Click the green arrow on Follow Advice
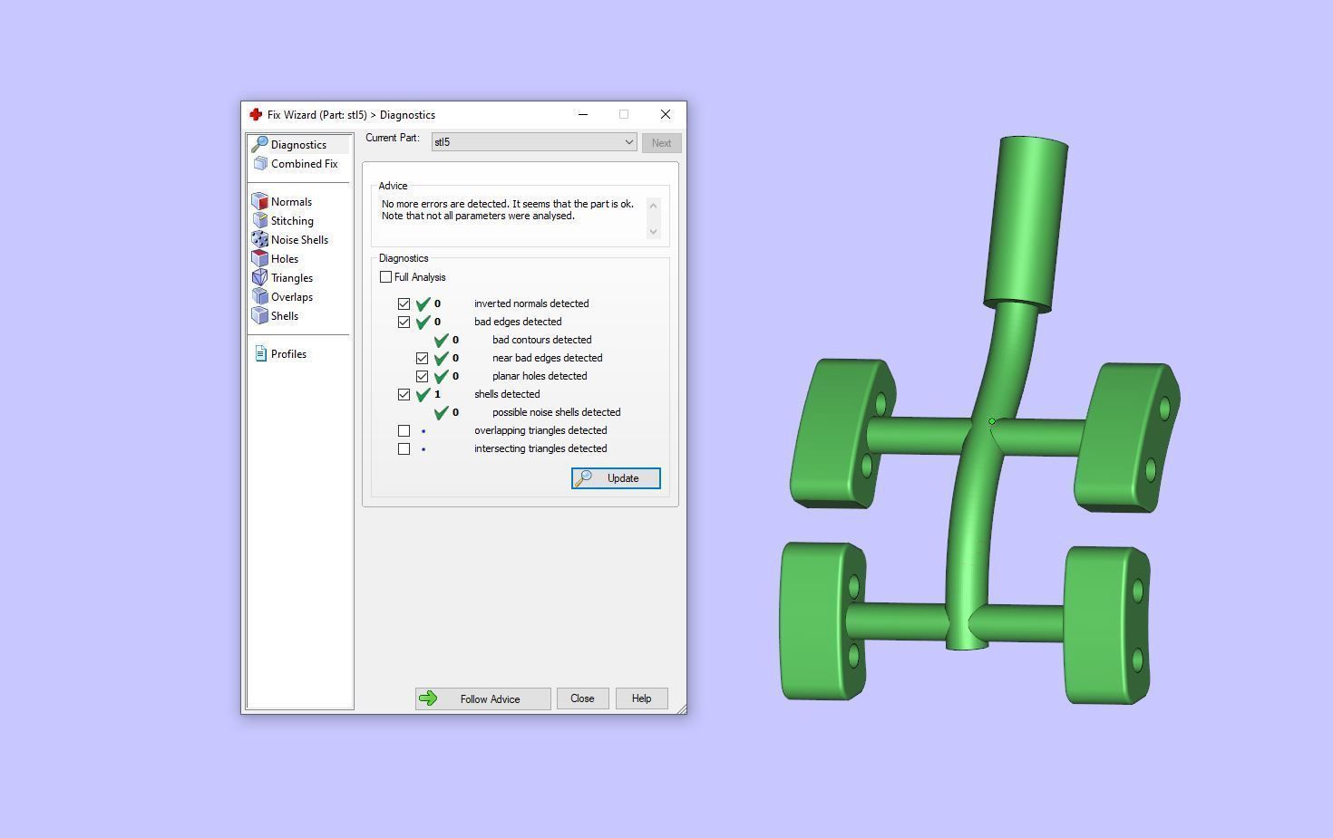1333x838 pixels. click(429, 698)
